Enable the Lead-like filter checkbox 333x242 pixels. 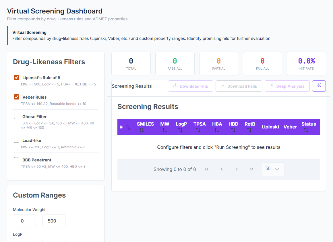tap(17, 140)
